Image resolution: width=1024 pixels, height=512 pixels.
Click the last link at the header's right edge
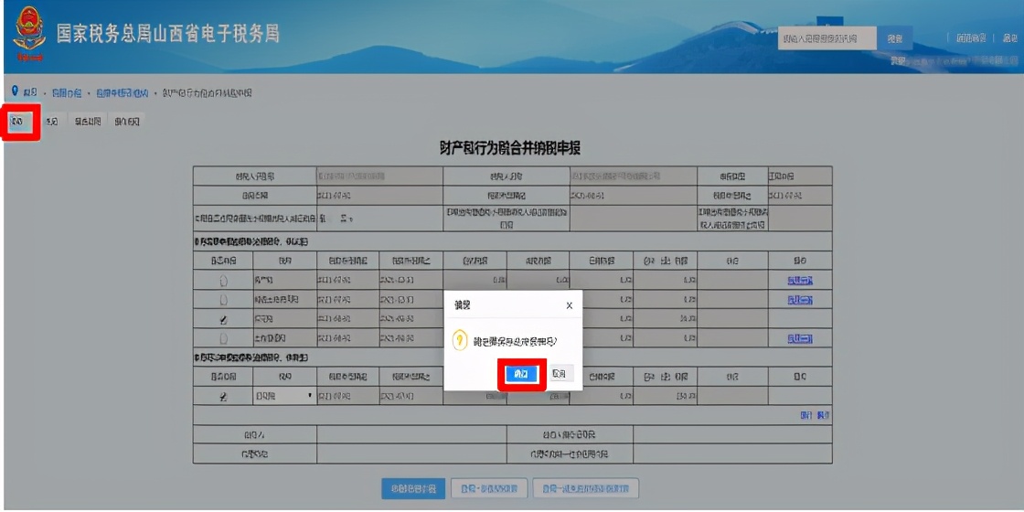[1010, 38]
